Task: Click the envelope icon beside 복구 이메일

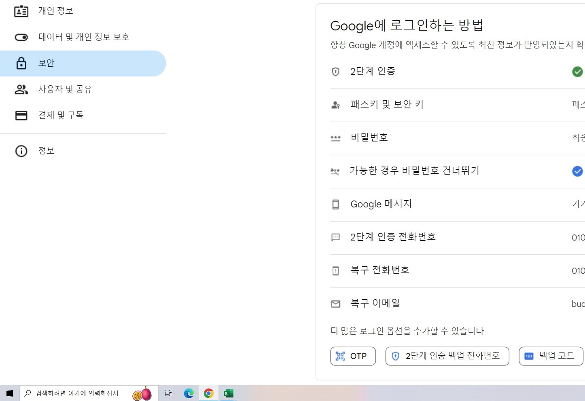Action: coord(335,304)
